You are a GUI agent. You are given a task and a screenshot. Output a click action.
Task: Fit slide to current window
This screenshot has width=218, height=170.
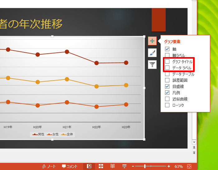pyautogui.click(x=189, y=166)
